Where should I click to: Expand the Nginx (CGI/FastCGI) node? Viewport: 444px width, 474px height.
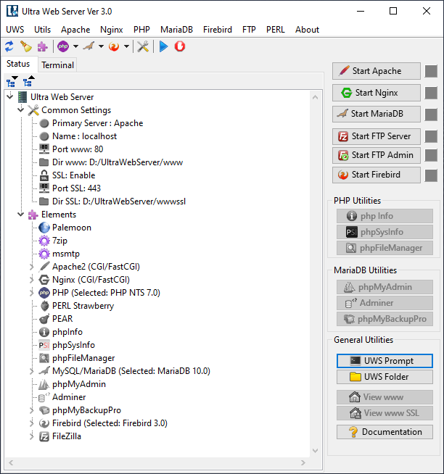[x=32, y=280]
